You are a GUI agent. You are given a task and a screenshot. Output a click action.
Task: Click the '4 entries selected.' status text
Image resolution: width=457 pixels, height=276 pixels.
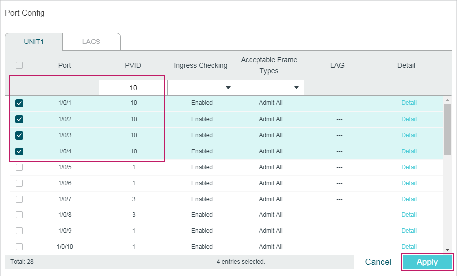pos(241,262)
